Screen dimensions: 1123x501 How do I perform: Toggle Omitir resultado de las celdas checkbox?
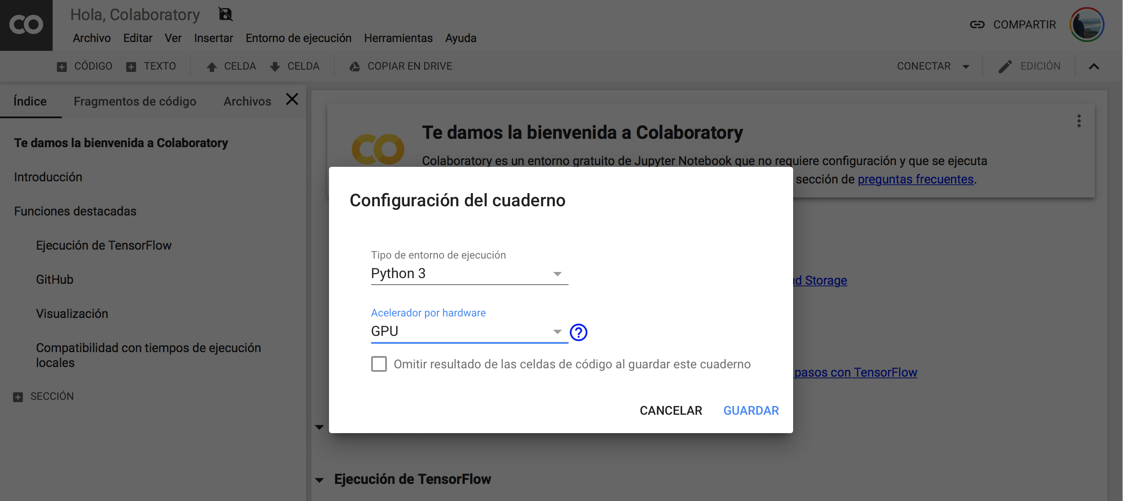click(x=379, y=364)
